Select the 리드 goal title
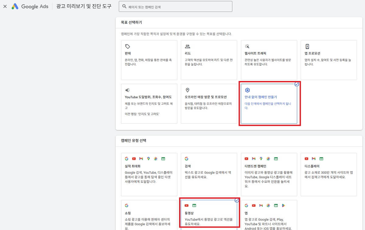 point(188,53)
